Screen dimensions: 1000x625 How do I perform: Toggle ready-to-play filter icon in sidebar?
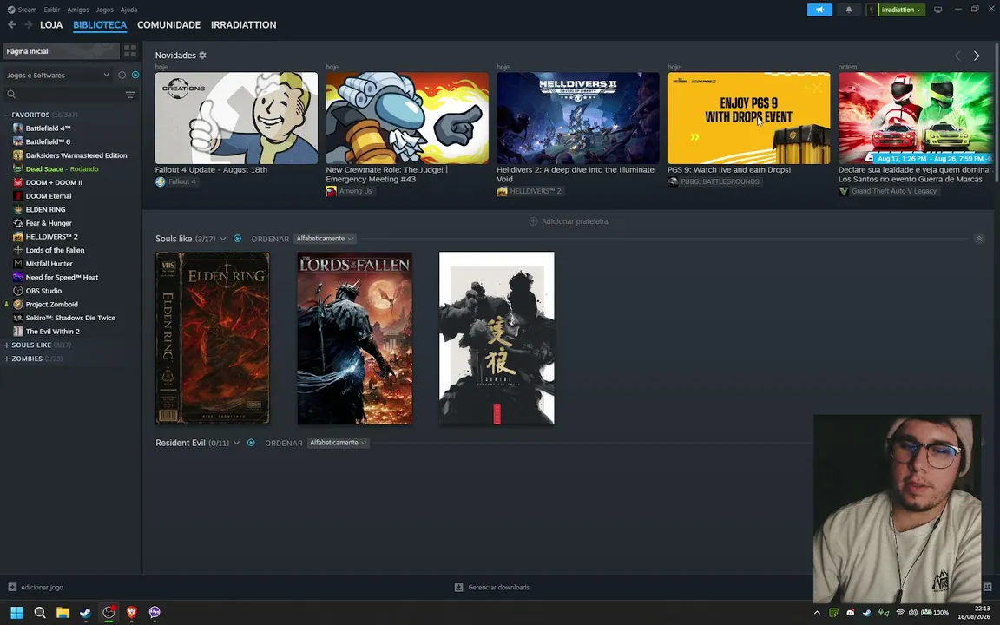(135, 75)
